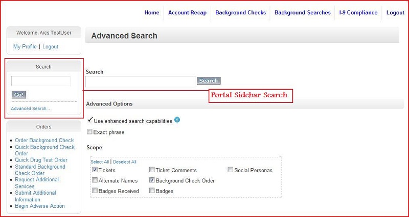This screenshot has width=409, height=217.
Task: Check the Badges checkbox
Action: pos(152,191)
